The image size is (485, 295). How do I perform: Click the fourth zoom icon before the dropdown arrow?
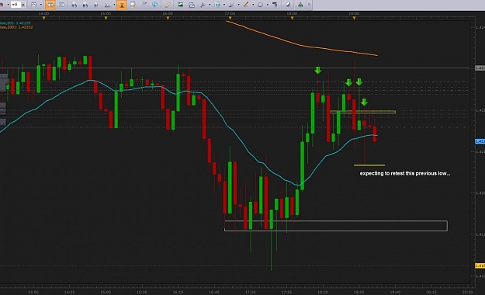point(107,5)
